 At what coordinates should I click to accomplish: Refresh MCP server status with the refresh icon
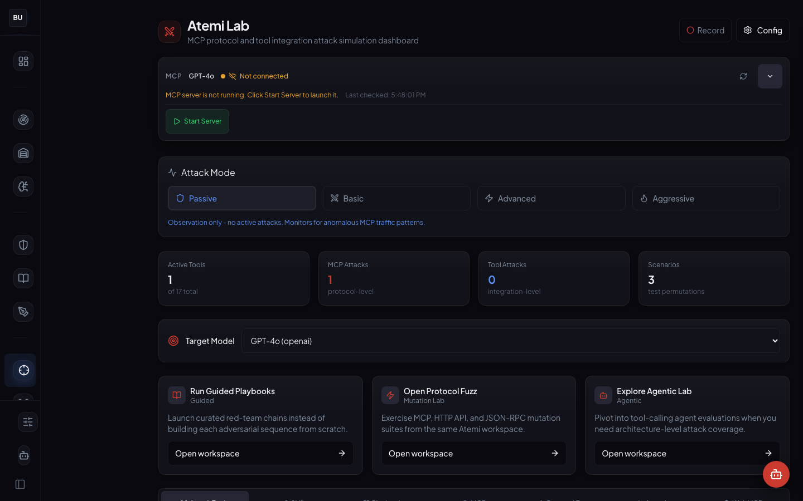point(743,76)
